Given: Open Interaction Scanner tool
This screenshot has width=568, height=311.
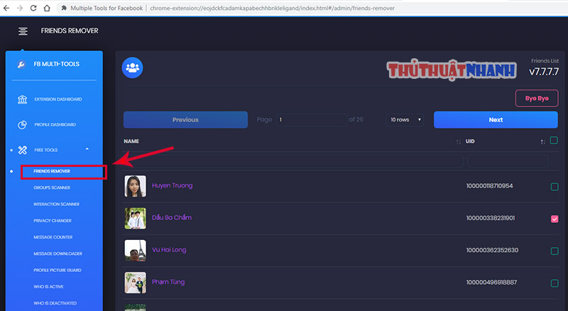Looking at the screenshot, I should coord(57,204).
